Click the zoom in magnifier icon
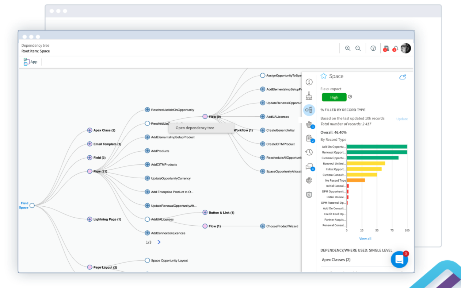Viewport: 461px width, 288px height. [348, 48]
